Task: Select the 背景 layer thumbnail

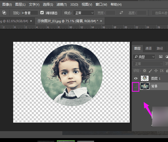Action: coord(145,86)
